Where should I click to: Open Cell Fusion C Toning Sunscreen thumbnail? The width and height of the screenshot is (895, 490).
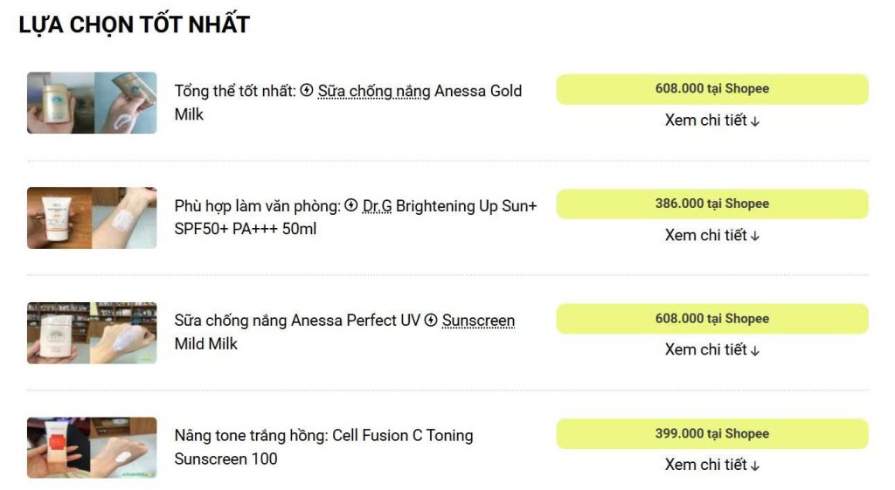(x=92, y=447)
